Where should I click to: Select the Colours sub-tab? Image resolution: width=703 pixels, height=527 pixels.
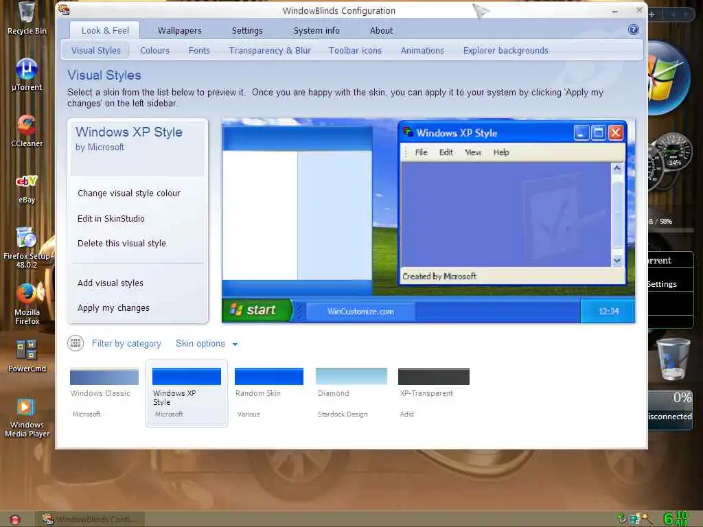click(x=154, y=50)
